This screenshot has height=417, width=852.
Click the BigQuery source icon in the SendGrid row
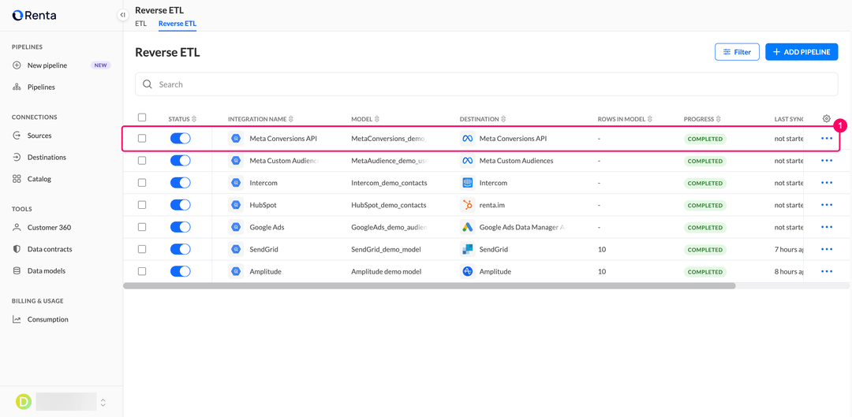[236, 249]
